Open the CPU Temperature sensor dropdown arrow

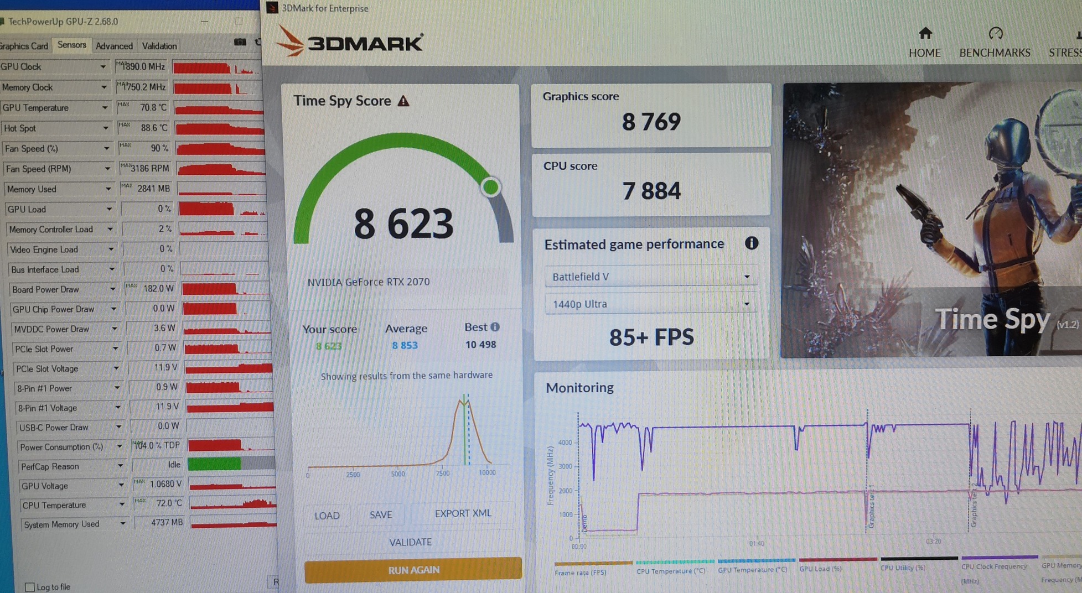coord(122,504)
